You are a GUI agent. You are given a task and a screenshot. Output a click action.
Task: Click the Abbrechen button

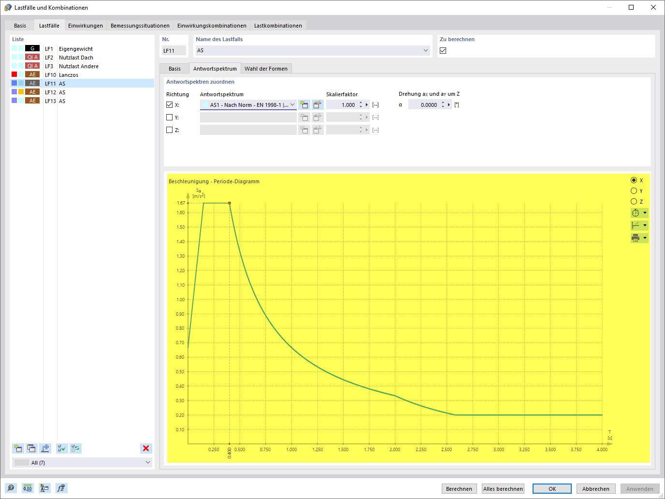pos(596,489)
